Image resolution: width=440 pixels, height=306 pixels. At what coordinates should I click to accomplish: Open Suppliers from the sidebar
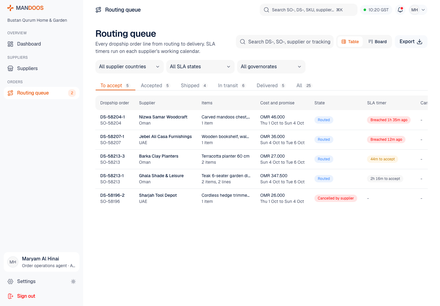(x=42, y=69)
